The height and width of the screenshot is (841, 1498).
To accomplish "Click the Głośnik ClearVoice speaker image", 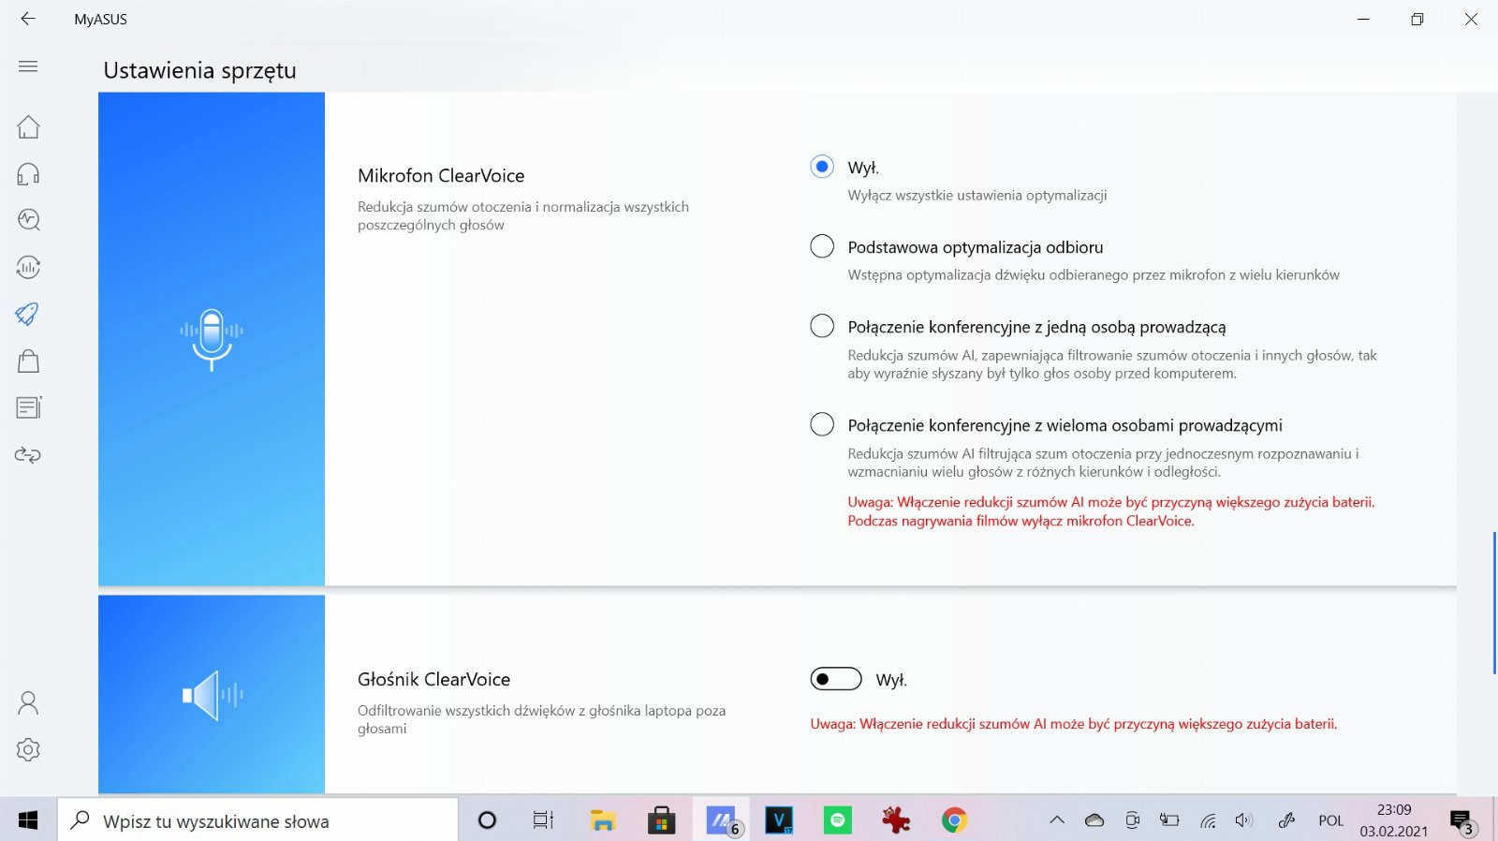I will click(213, 695).
